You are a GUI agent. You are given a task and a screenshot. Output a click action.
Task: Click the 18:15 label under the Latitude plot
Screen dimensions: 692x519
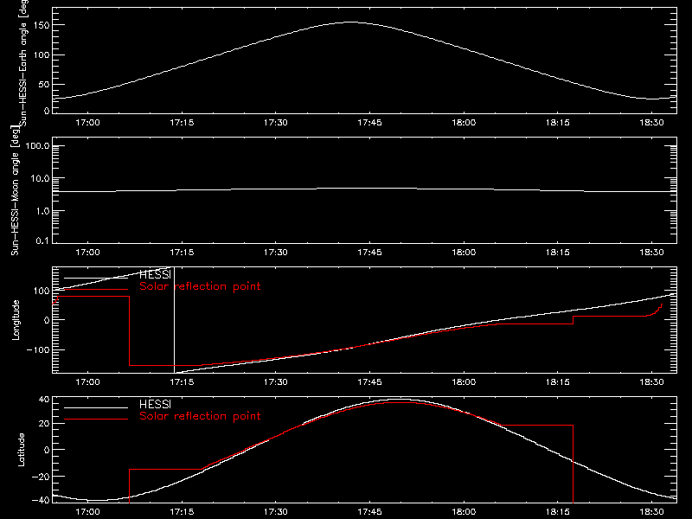click(558, 512)
